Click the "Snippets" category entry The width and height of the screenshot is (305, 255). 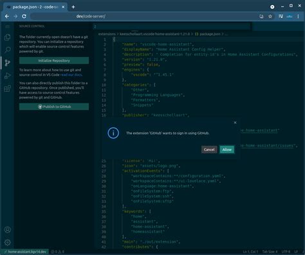tap(142, 105)
